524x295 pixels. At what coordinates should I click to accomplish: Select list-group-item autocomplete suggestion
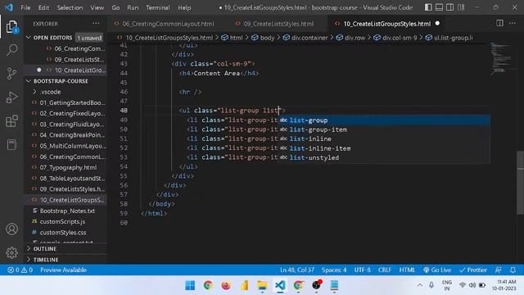384,129
